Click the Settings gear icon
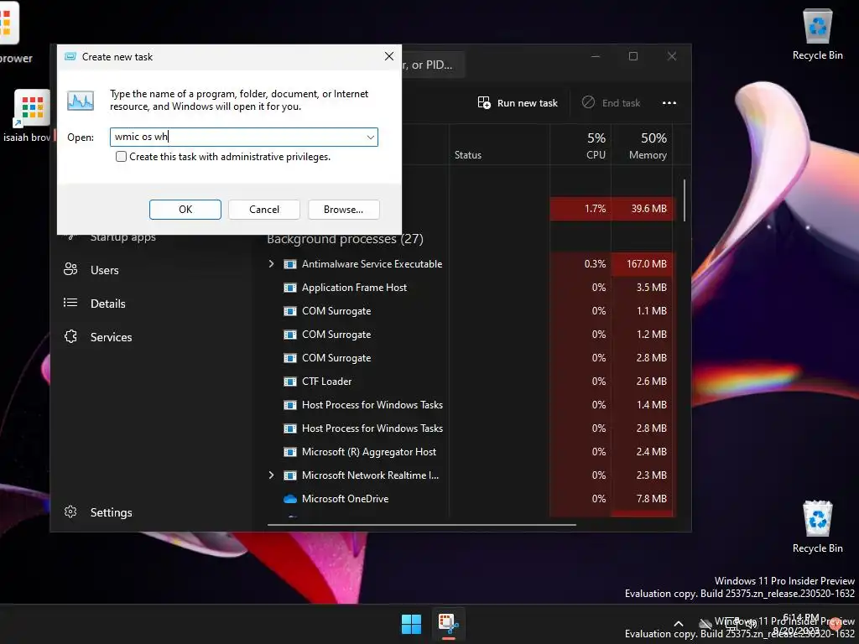Image resolution: width=859 pixels, height=644 pixels. click(x=70, y=512)
